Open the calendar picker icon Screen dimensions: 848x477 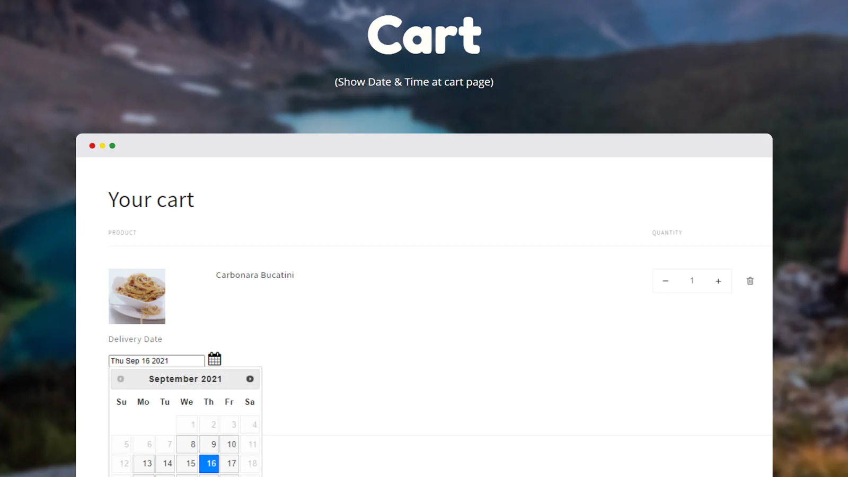click(214, 359)
